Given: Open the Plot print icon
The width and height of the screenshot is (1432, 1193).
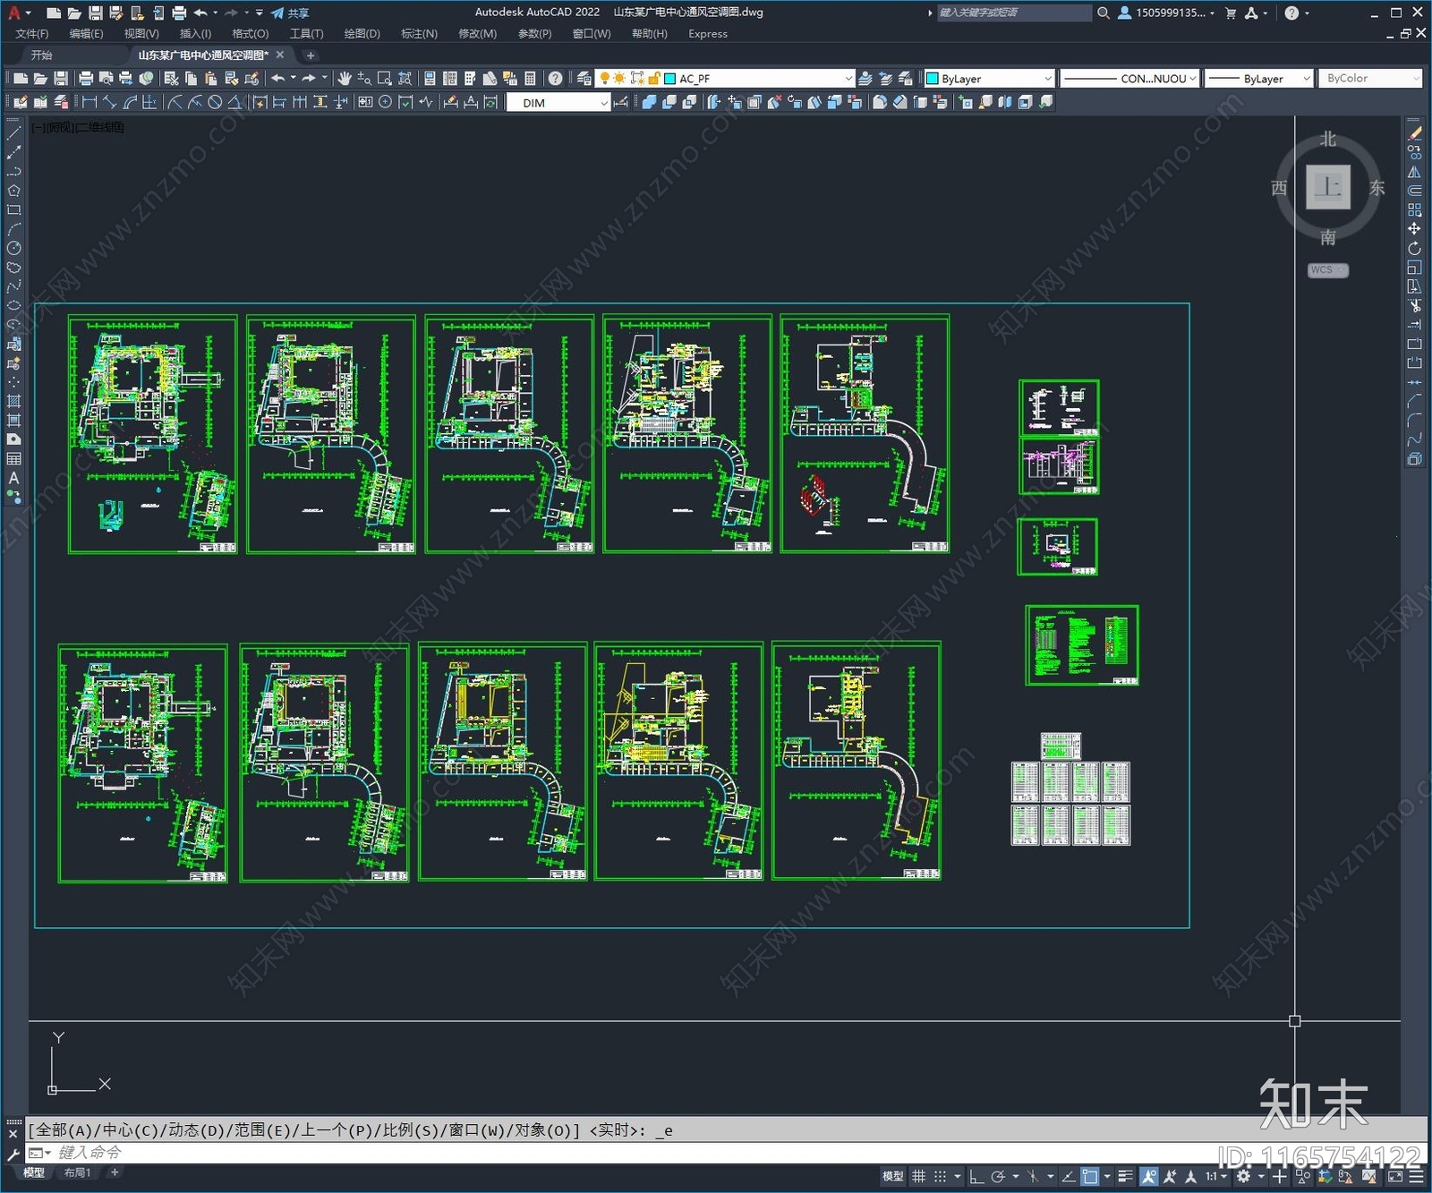Looking at the screenshot, I should tap(86, 79).
